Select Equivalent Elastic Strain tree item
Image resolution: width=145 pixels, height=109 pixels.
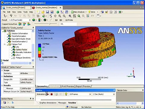(21, 39)
